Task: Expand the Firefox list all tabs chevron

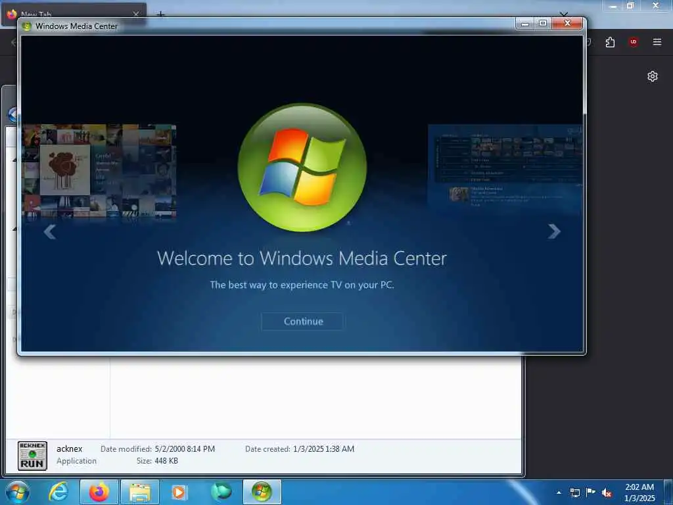Action: (x=563, y=14)
